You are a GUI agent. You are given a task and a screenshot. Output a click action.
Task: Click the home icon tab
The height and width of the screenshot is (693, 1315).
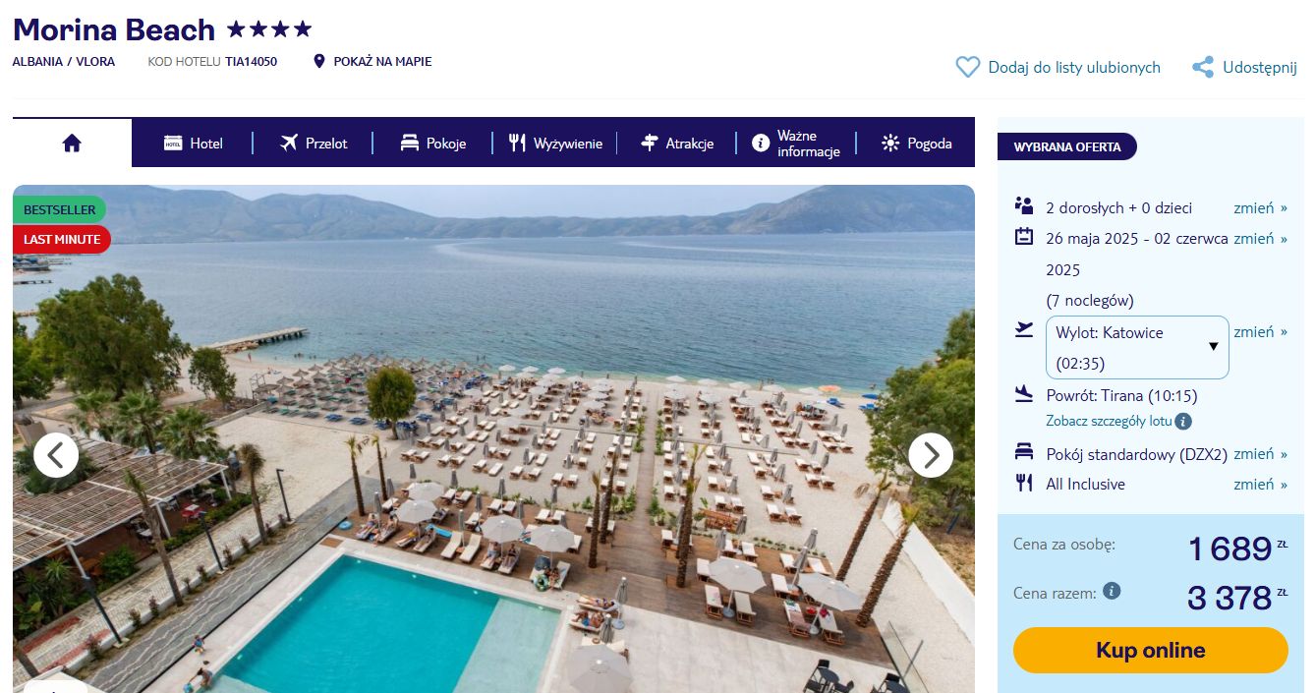click(72, 144)
